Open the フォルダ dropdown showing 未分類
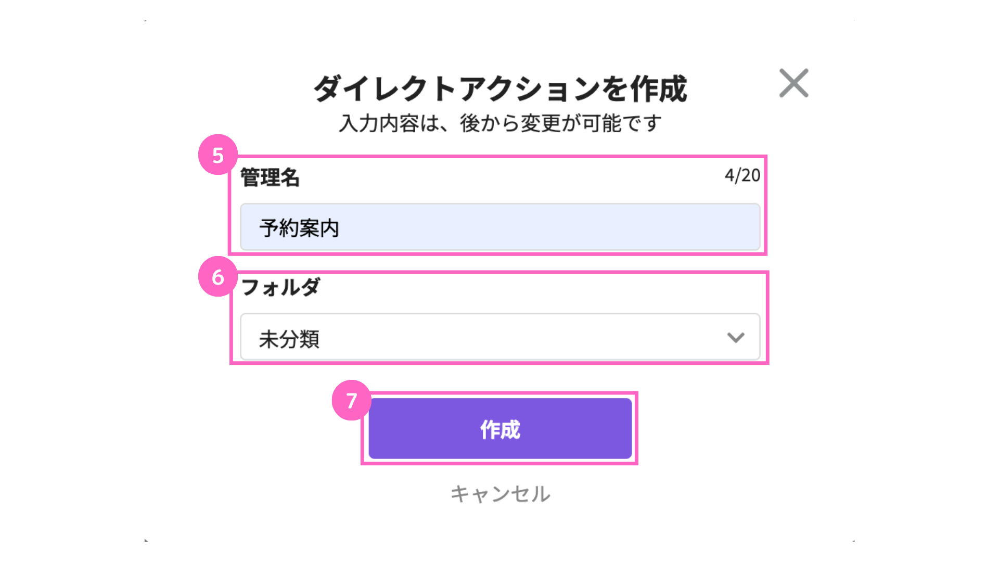The height and width of the screenshot is (562, 999). point(500,337)
